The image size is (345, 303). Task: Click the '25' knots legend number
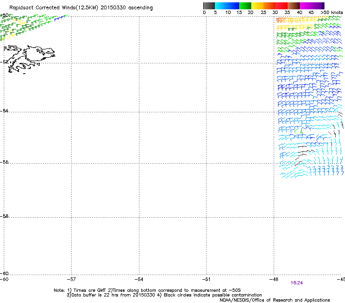tap(263, 13)
